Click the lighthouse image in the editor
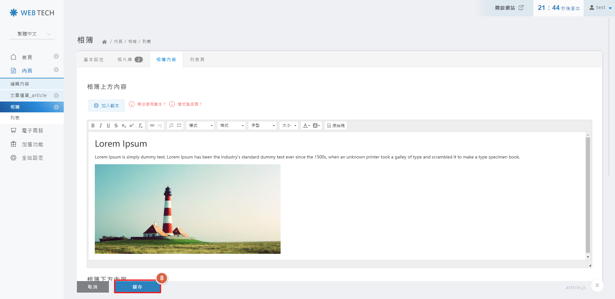 (x=187, y=209)
